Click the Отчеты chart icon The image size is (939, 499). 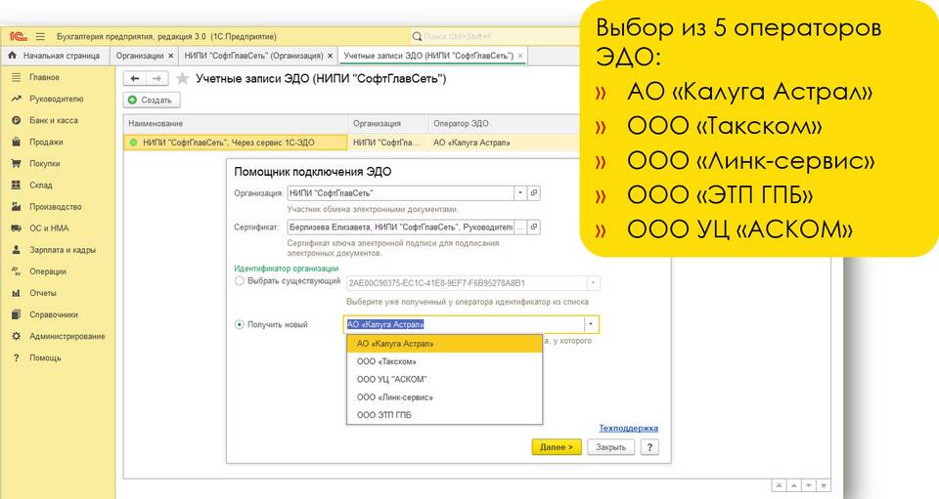[17, 293]
